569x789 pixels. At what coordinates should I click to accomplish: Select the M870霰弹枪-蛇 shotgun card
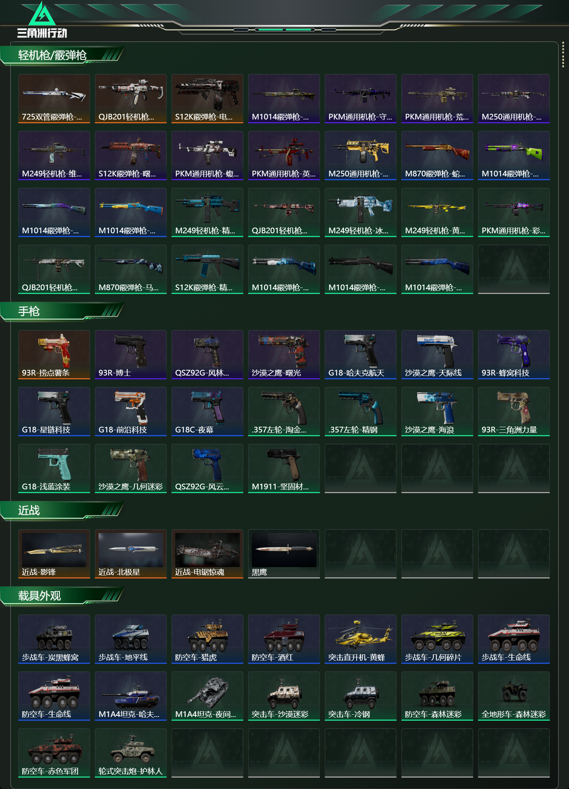[x=437, y=156]
